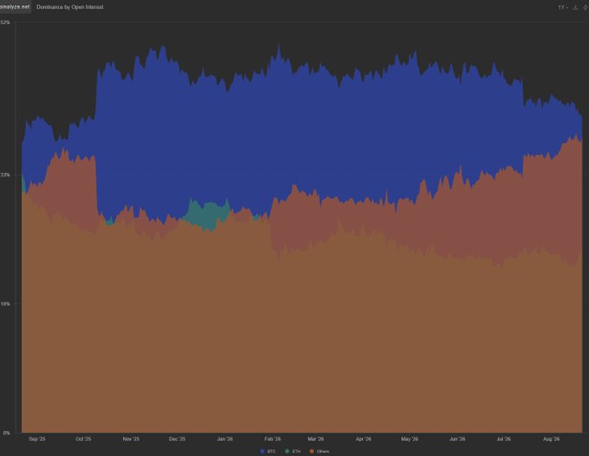This screenshot has width=589, height=456.
Task: Click the Apr '26 x-axis label
Action: (363, 439)
